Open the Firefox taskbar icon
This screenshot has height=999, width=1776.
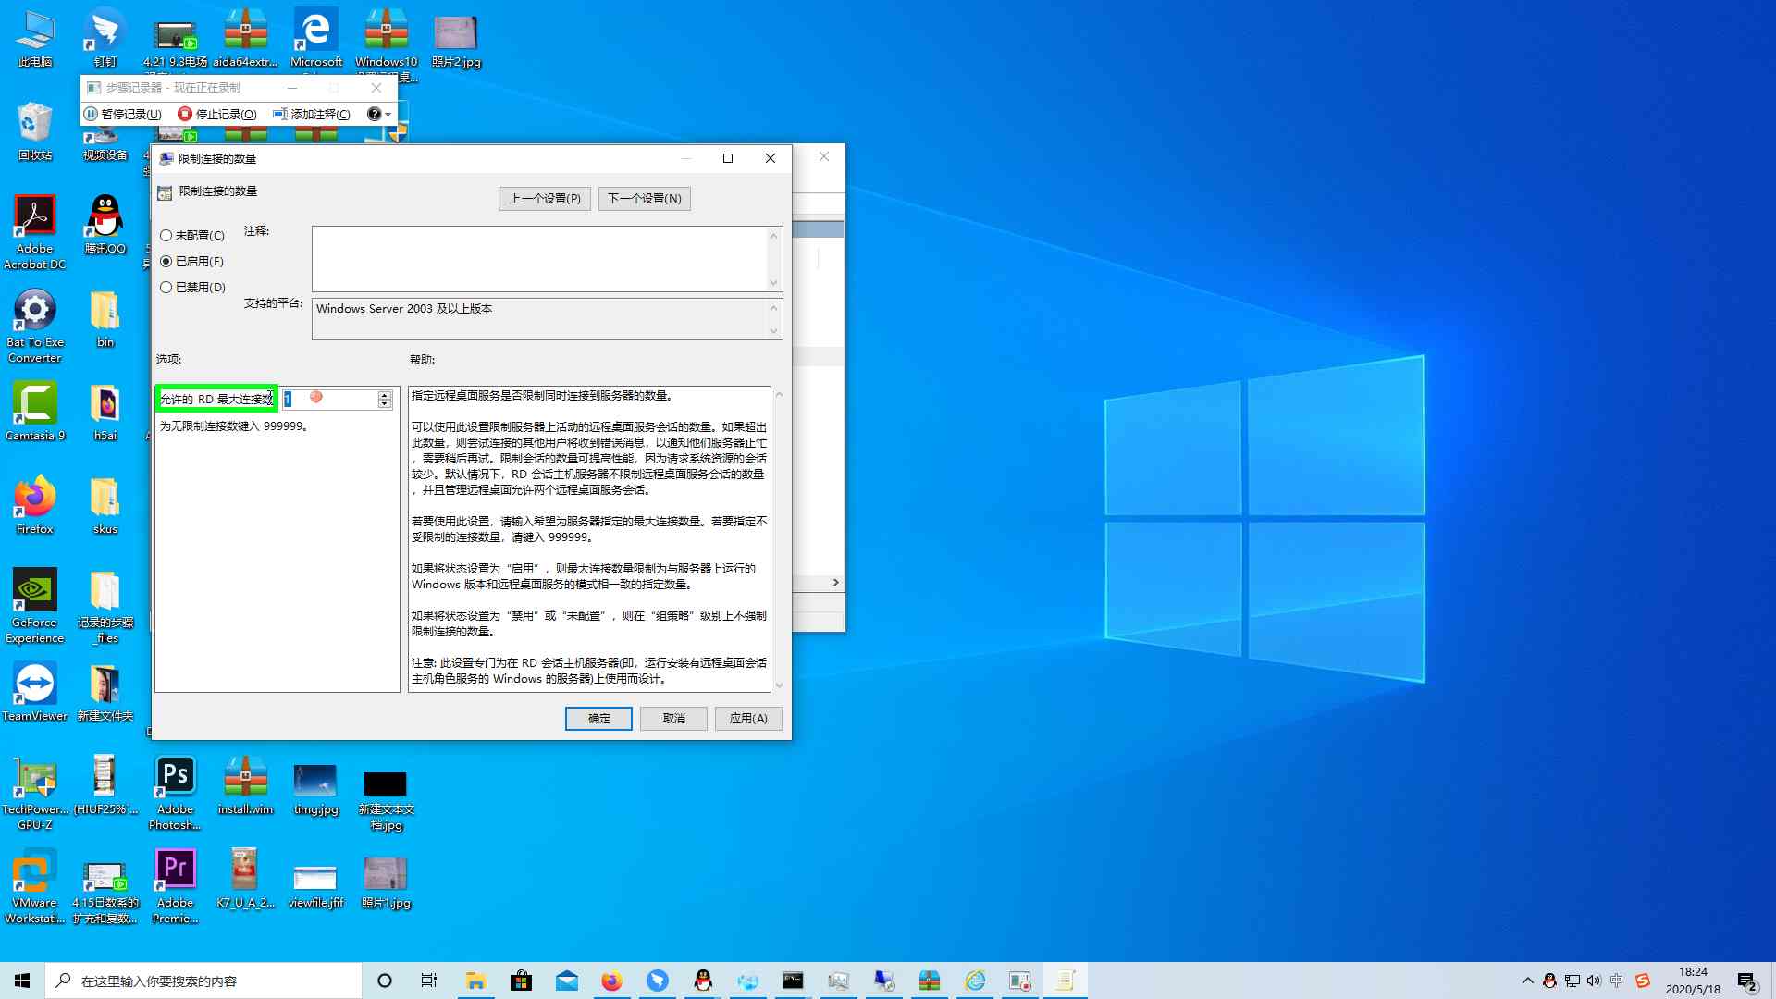611,980
